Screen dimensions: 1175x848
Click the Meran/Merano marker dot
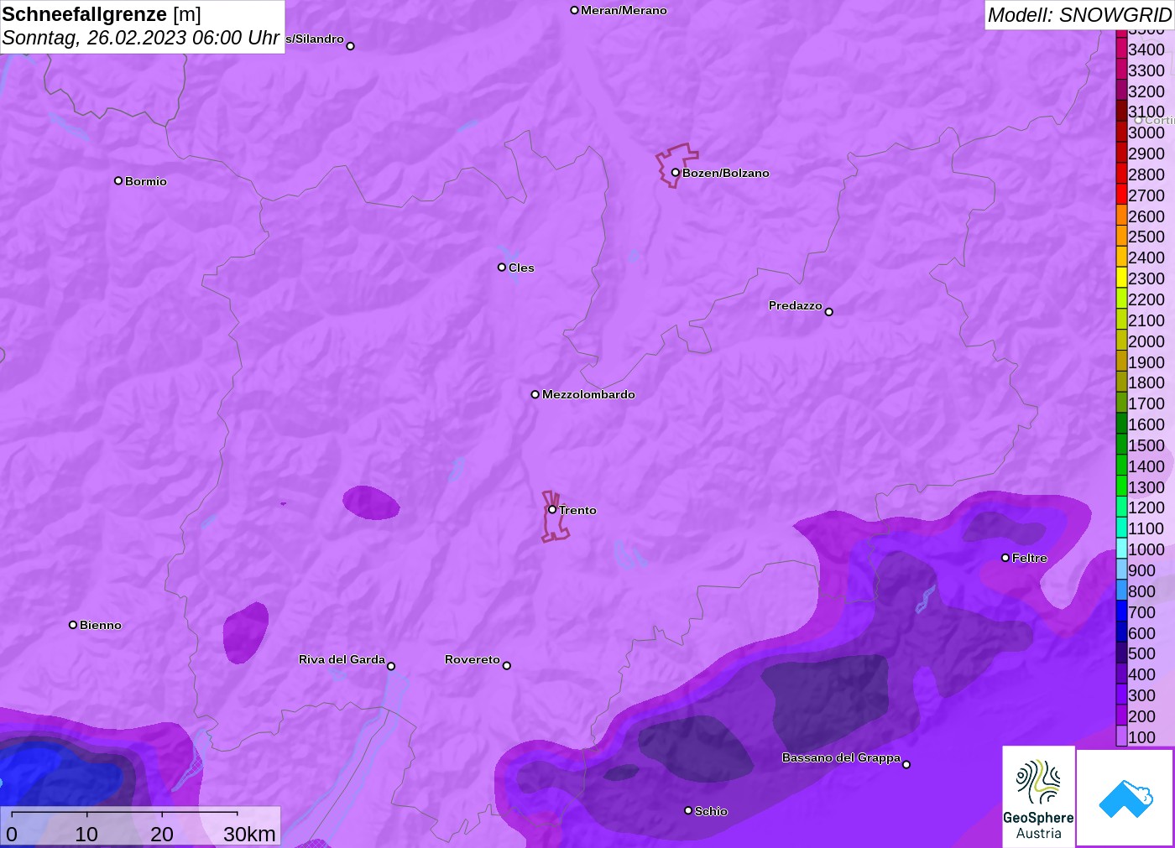click(574, 10)
